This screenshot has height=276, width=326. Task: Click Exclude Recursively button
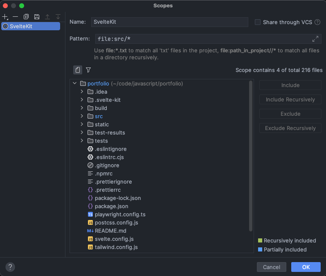[x=290, y=128]
